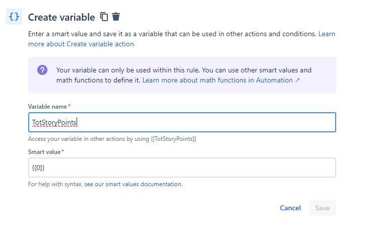The image size is (380, 237).
Task: Click the For help with syntax text
Action: point(55,184)
